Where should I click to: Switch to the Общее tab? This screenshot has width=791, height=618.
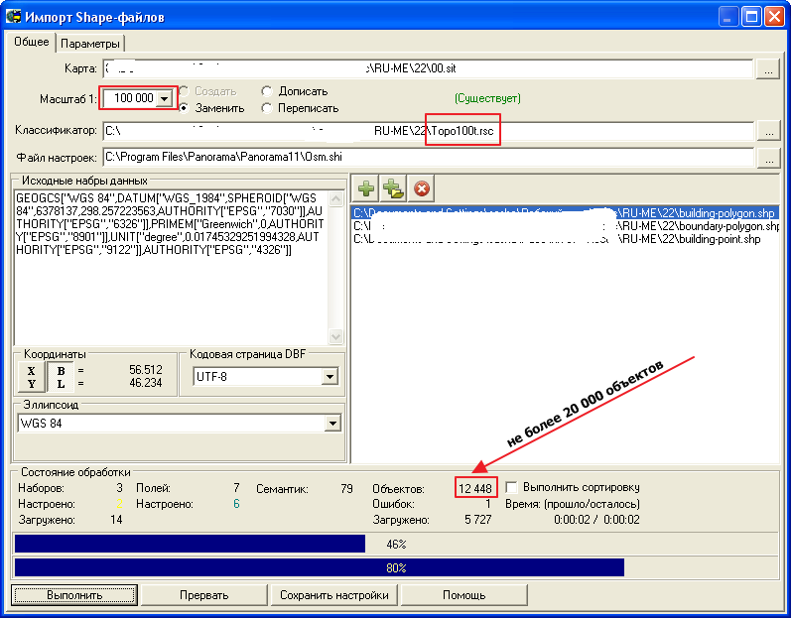[x=32, y=42]
